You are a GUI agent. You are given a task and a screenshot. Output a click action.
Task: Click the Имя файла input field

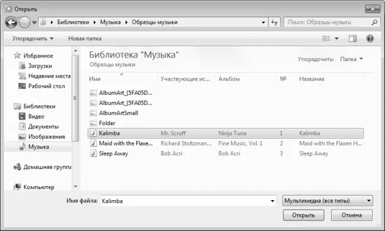(x=188, y=201)
